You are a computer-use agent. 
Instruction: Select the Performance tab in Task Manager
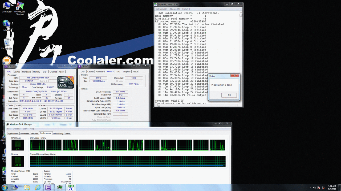coord(46,133)
